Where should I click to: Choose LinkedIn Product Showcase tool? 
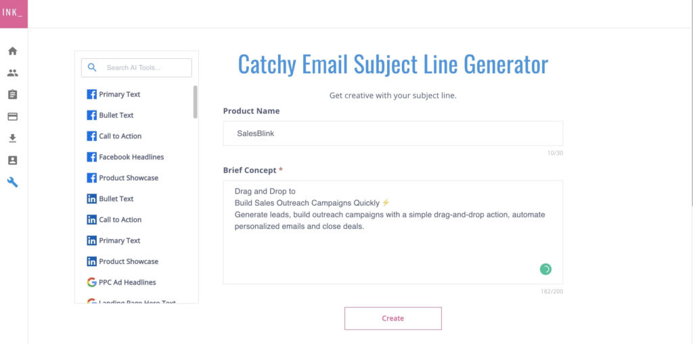pos(122,261)
